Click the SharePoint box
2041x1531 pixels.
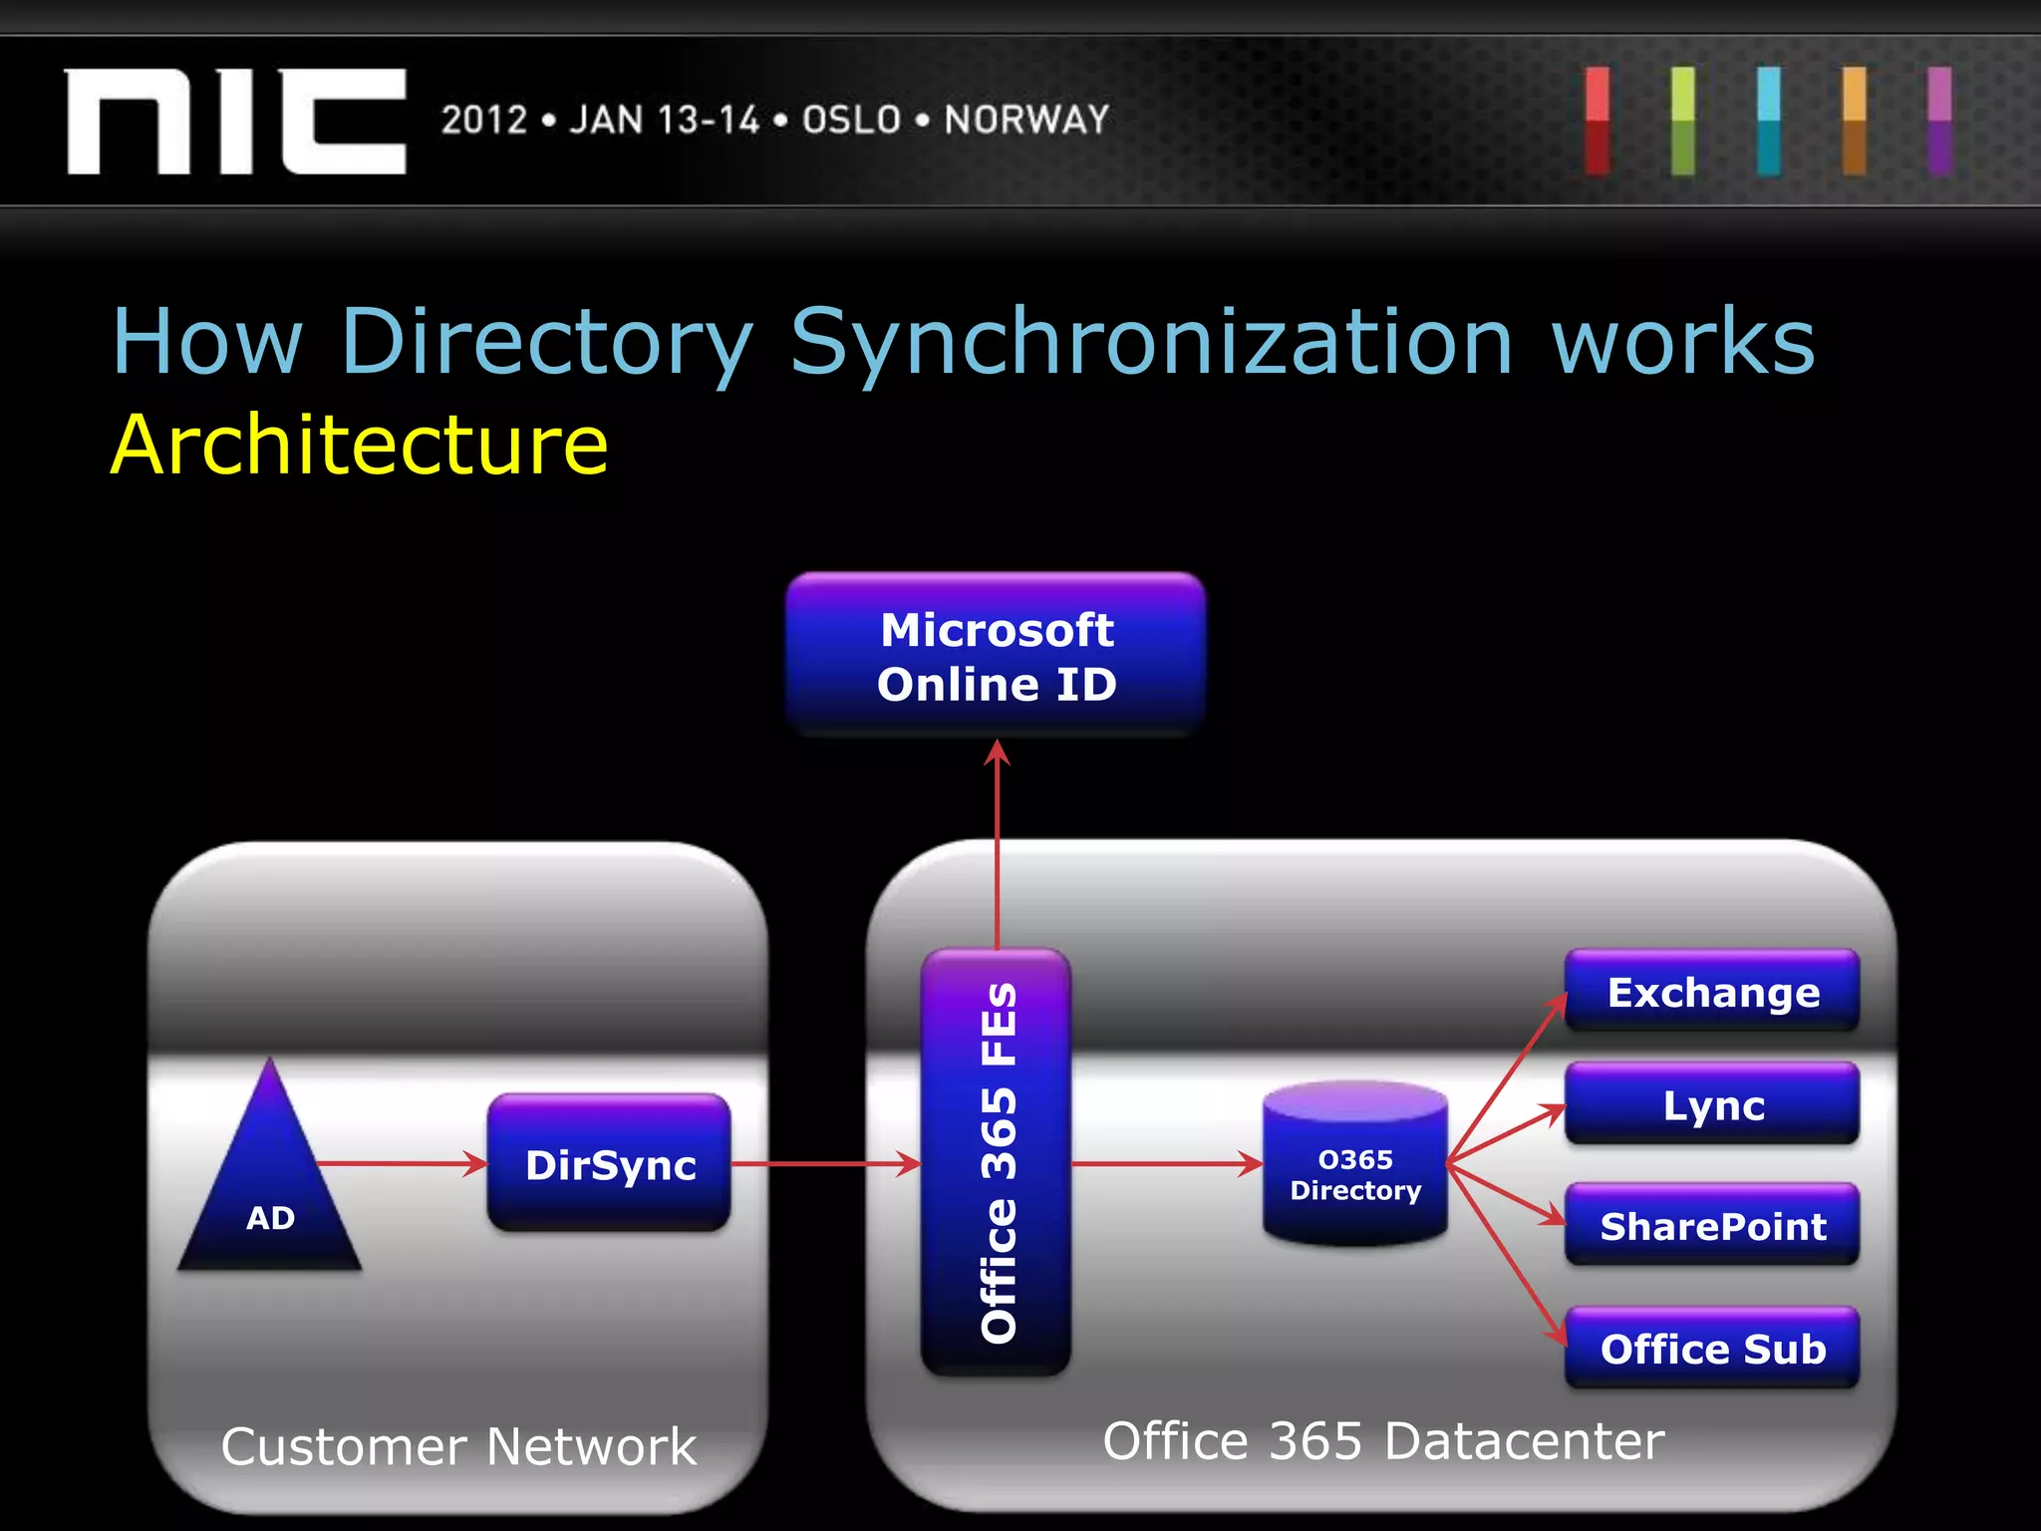(1712, 1225)
